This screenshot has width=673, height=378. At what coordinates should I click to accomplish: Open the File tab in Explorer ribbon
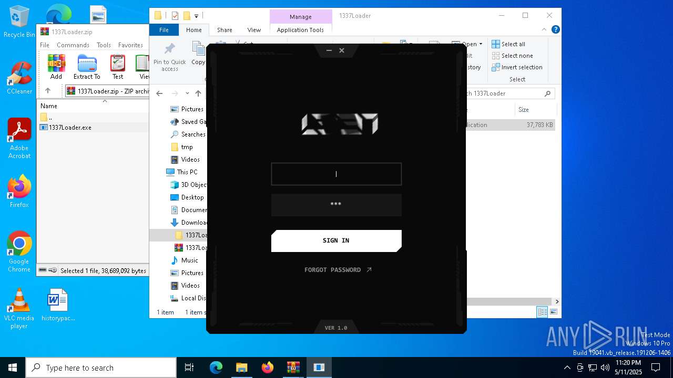pyautogui.click(x=164, y=30)
